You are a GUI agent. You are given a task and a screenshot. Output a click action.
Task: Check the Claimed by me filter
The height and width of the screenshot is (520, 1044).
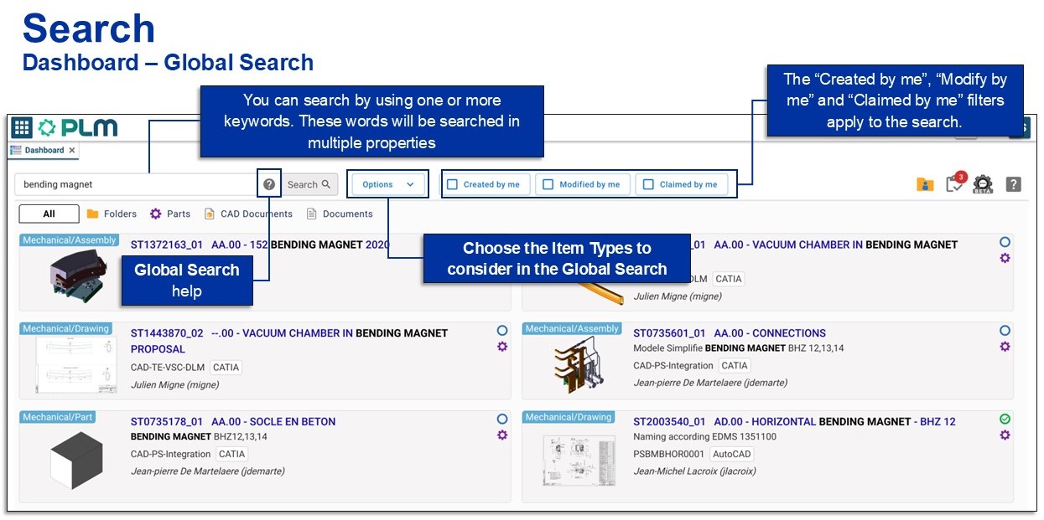[648, 184]
